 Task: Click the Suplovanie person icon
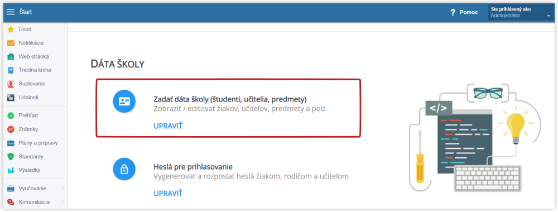[x=11, y=84]
